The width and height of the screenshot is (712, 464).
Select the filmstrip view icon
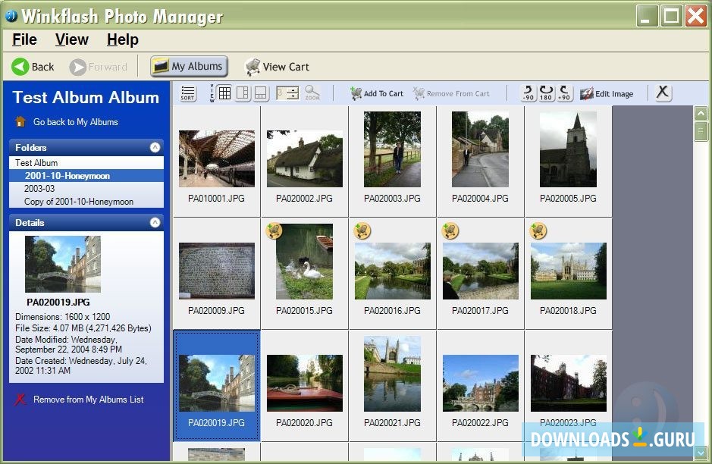pyautogui.click(x=261, y=92)
